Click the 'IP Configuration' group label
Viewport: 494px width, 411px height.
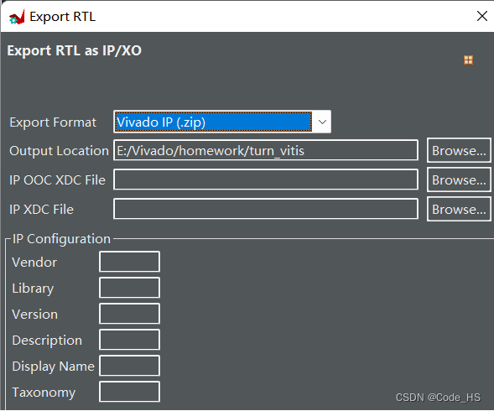[61, 239]
